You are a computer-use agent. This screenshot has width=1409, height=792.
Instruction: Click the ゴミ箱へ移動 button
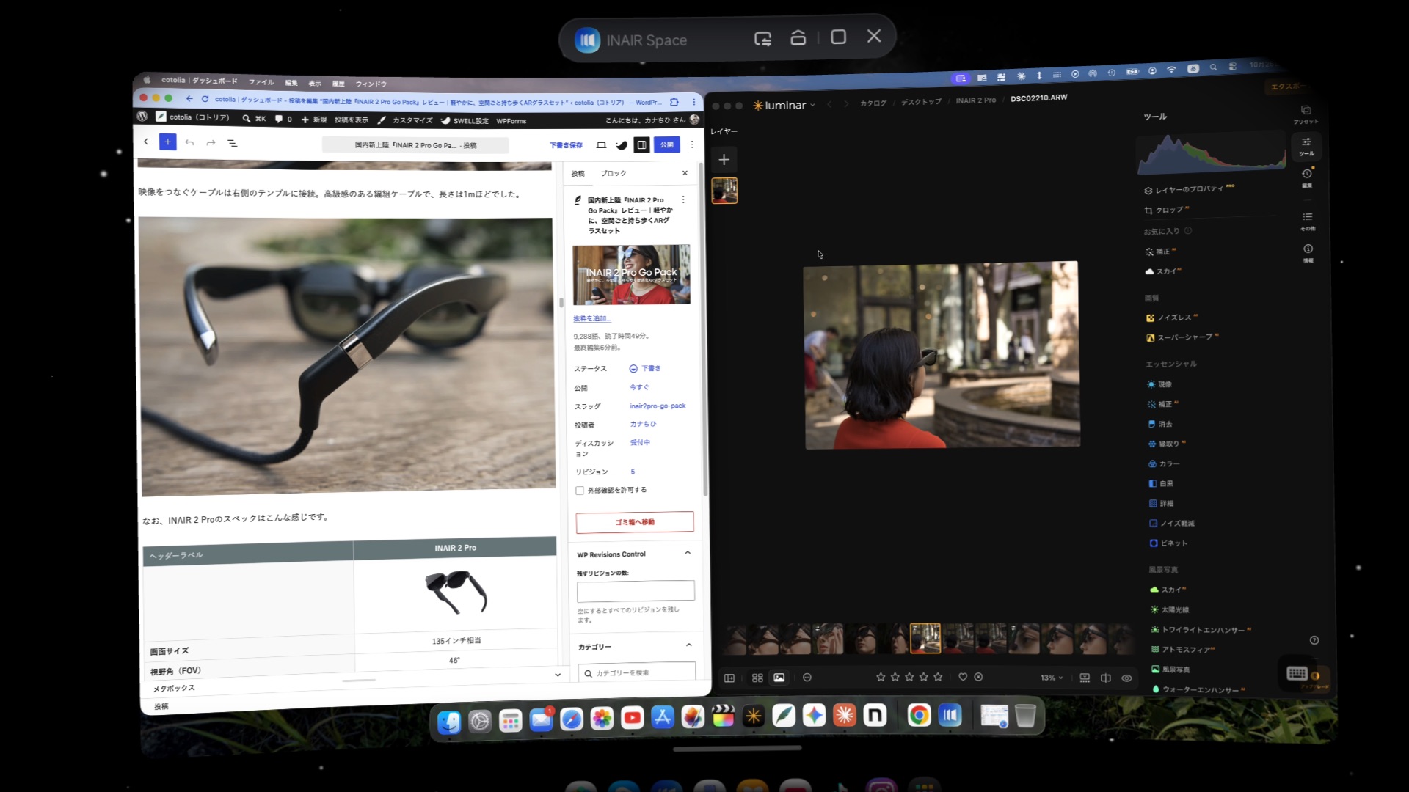(x=635, y=522)
